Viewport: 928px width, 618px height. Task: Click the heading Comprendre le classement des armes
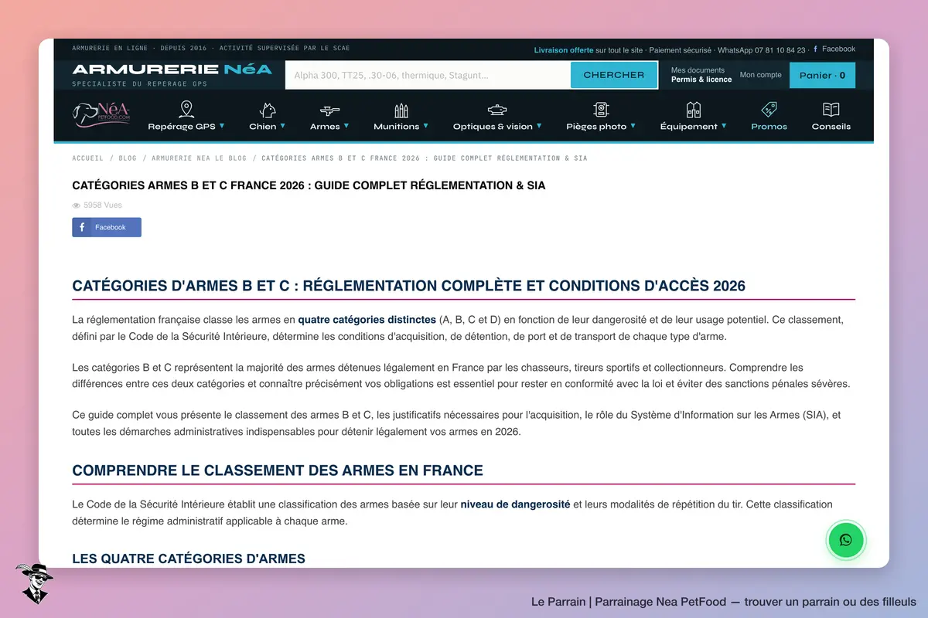tap(278, 470)
